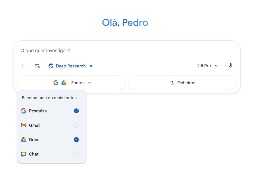Click the Ficheiros upload button
This screenshot has width=265, height=184.
[x=182, y=83]
